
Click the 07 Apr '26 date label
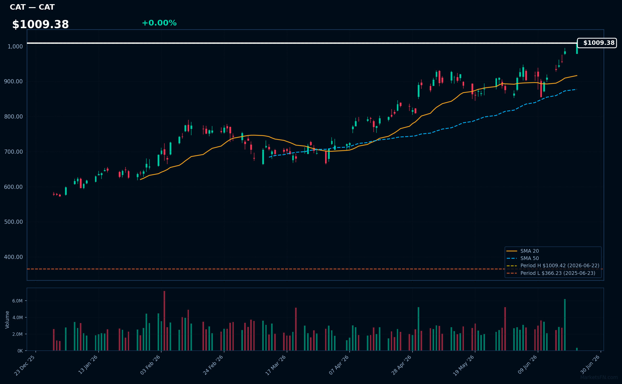coord(339,365)
